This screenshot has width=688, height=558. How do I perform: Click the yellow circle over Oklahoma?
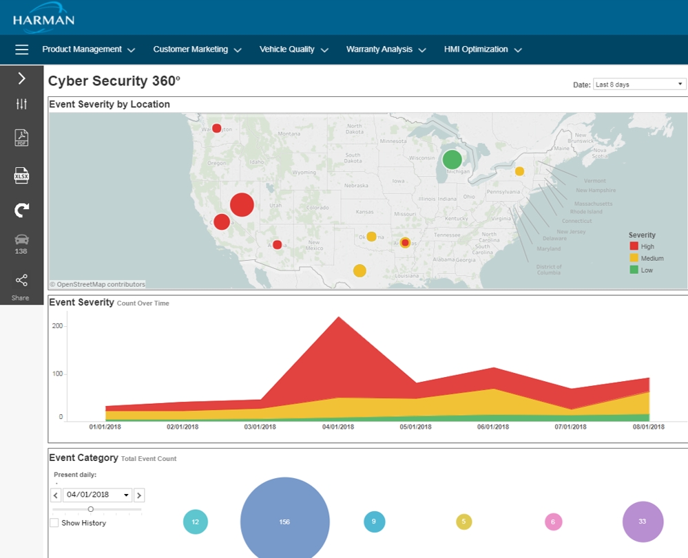click(x=372, y=237)
